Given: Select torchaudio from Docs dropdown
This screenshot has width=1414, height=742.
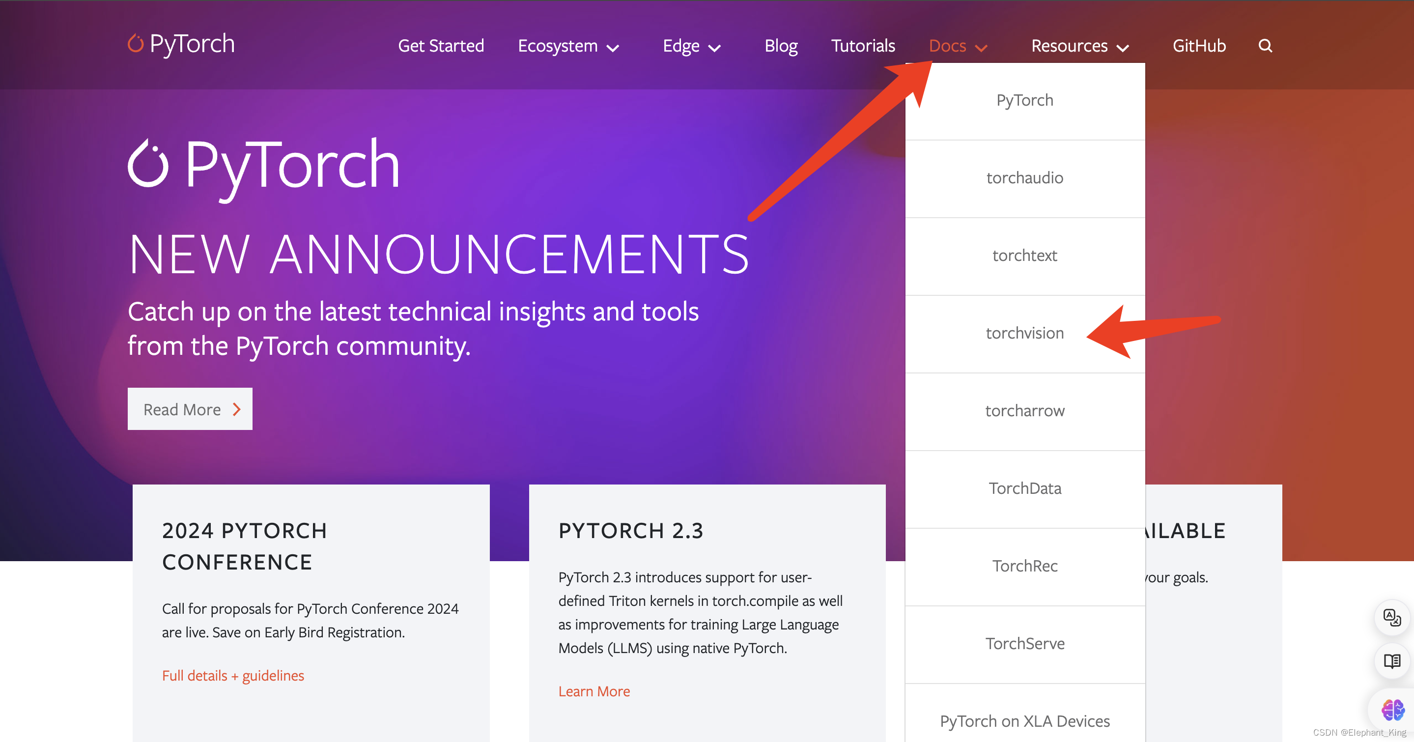Looking at the screenshot, I should (1025, 177).
